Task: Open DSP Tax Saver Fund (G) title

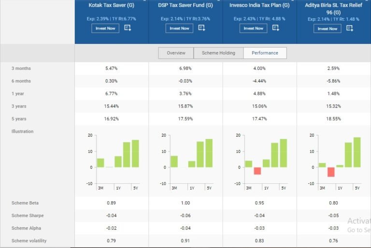Action: click(185, 5)
